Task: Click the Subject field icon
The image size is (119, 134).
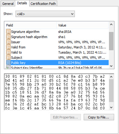Action: coord(8,58)
